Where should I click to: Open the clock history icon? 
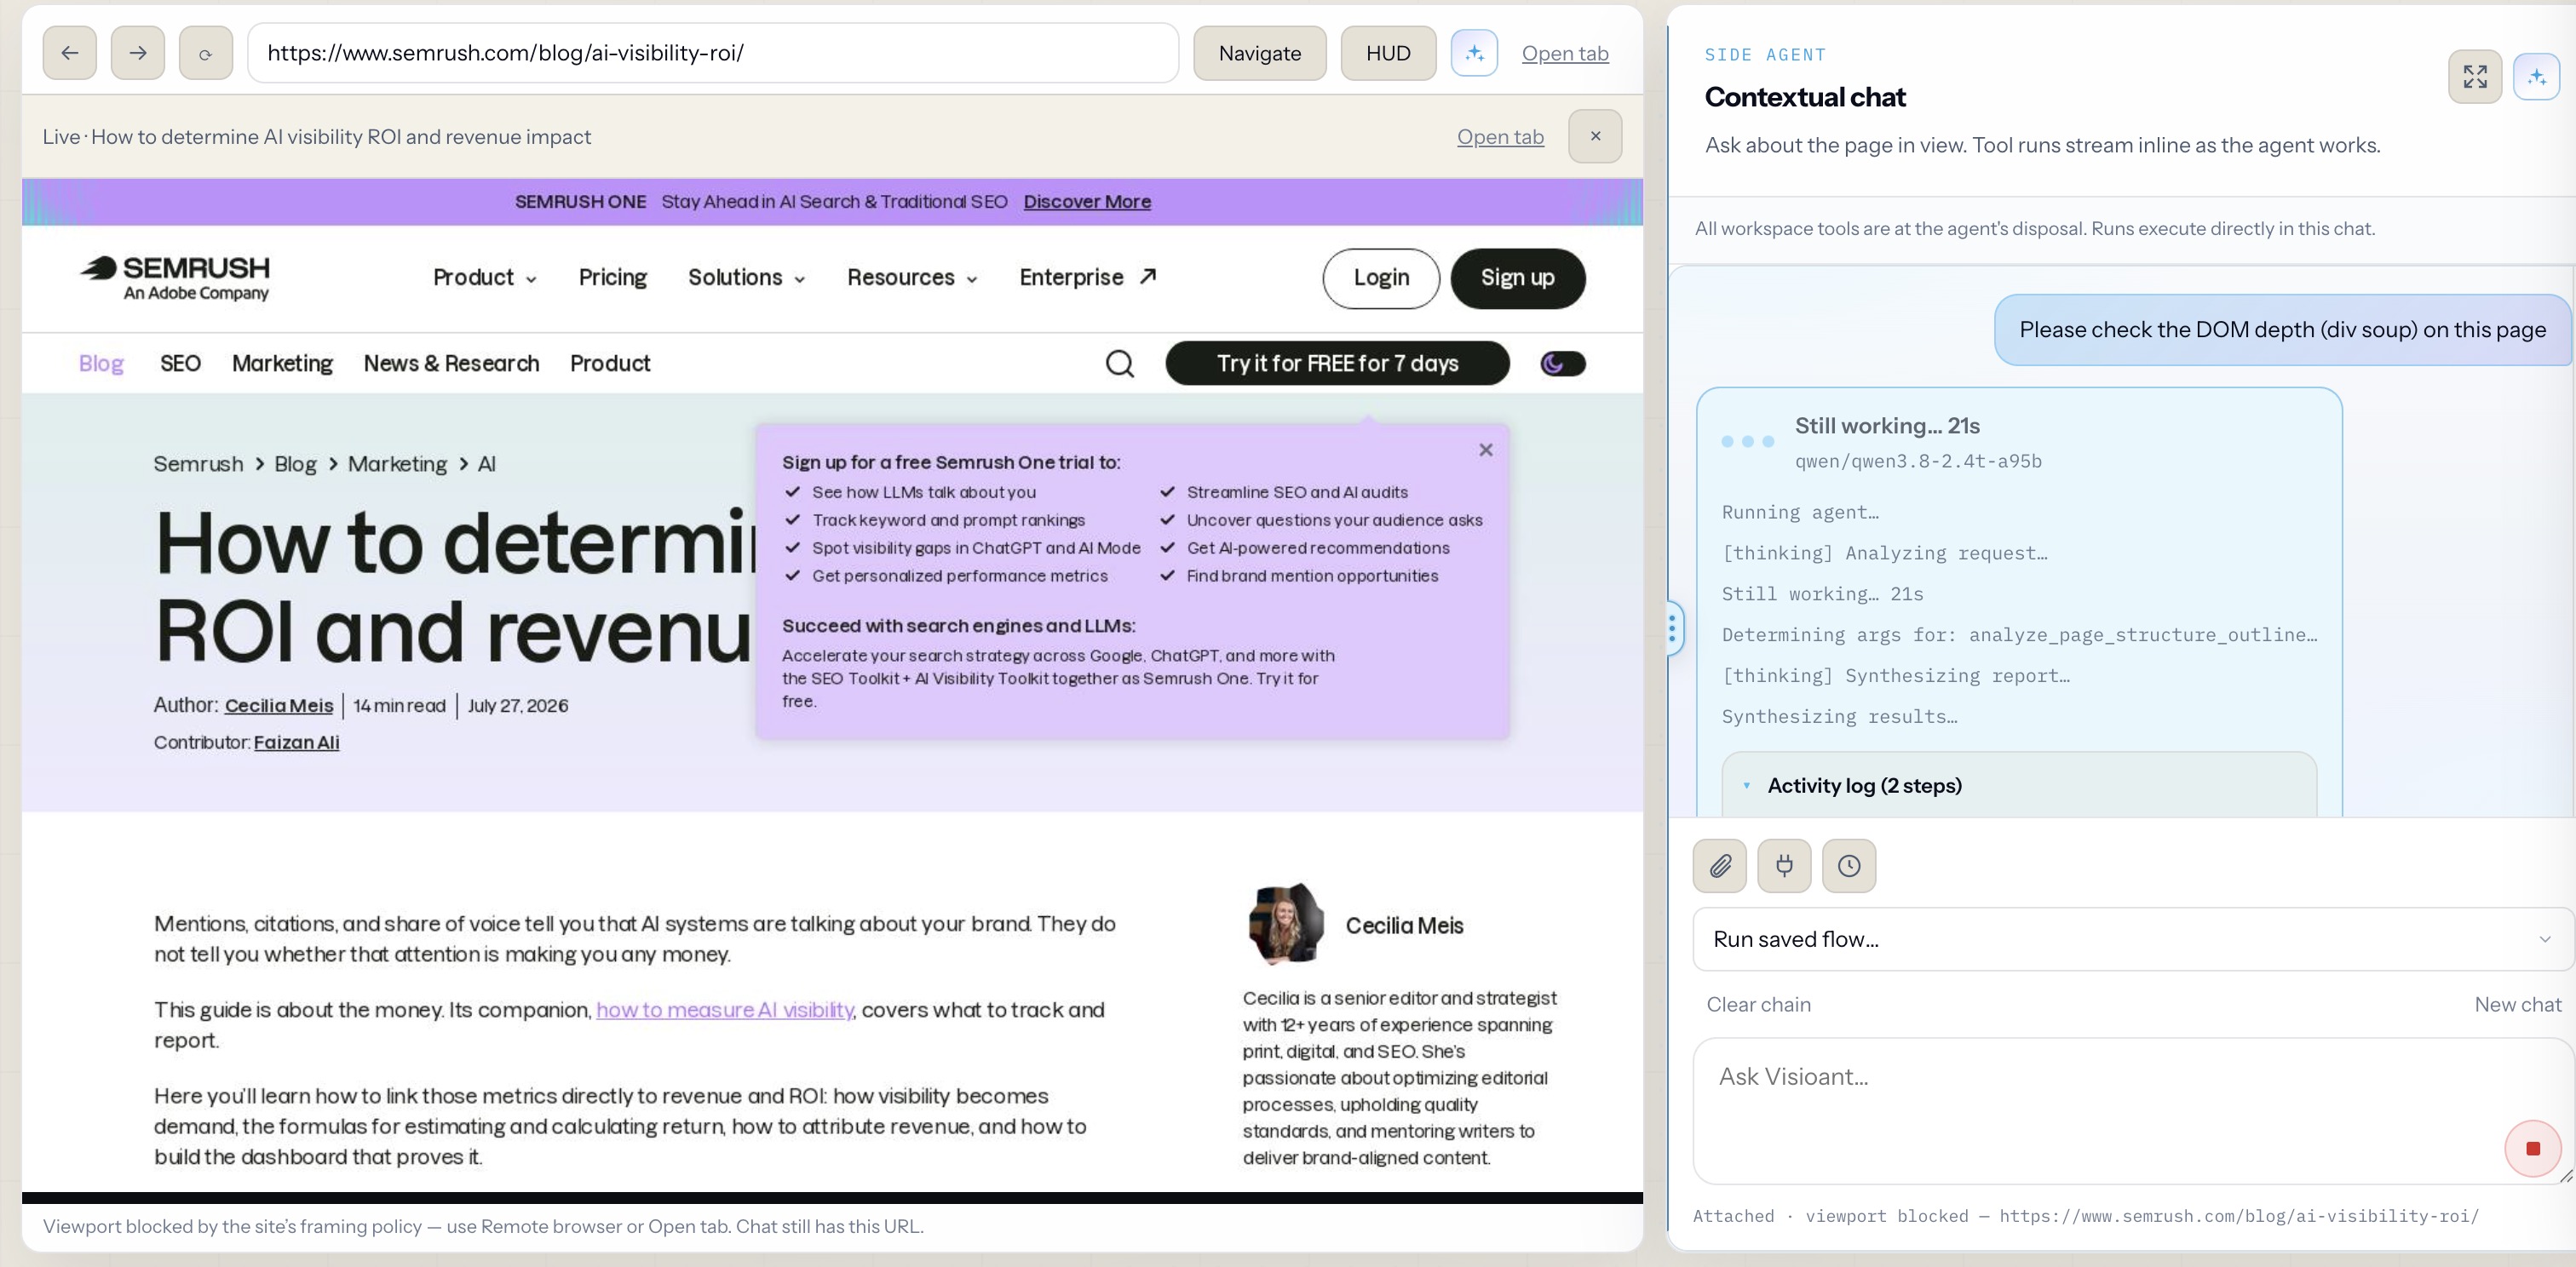(x=1849, y=865)
